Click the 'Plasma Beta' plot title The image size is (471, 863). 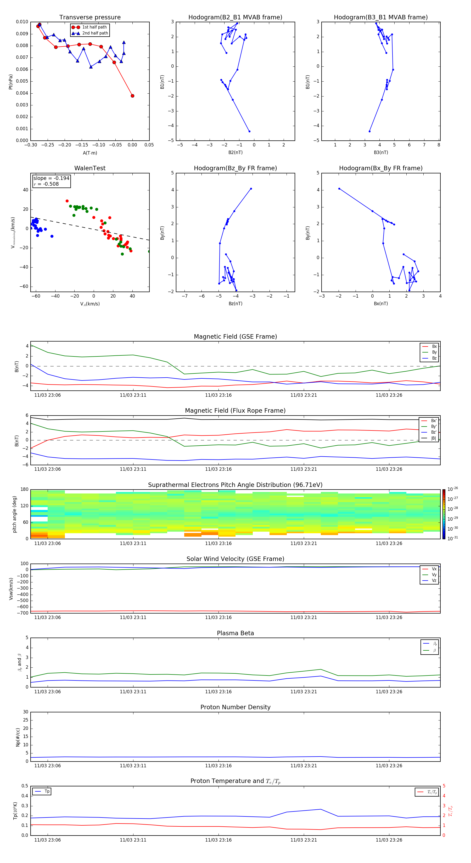(x=235, y=633)
